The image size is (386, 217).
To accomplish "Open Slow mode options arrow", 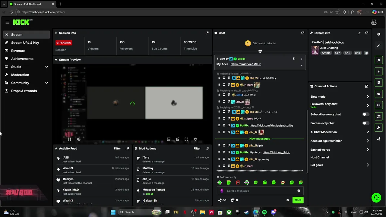I will coord(368,97).
